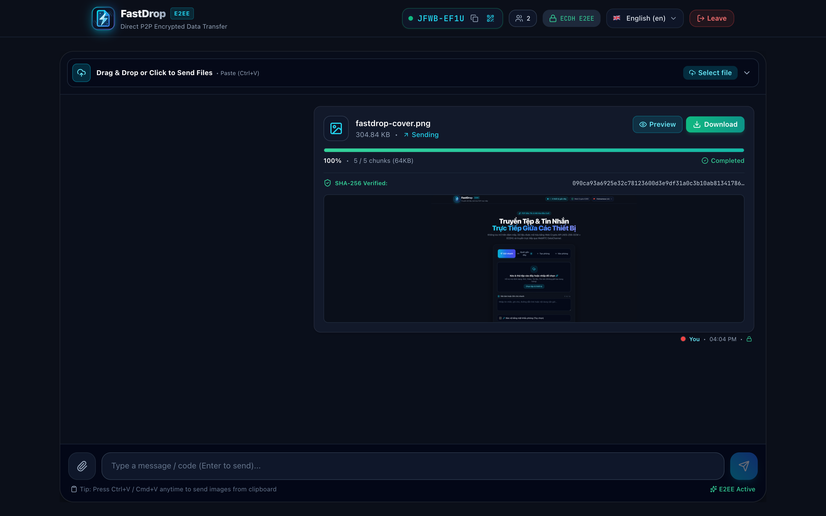Click the E2EE badge beside FastDrop title
The image size is (826, 516).
click(182, 14)
